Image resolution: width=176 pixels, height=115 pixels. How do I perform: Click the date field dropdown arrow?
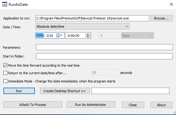point(61,35)
